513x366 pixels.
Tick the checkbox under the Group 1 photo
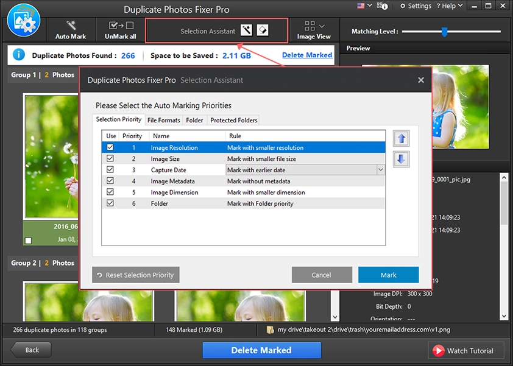29,241
